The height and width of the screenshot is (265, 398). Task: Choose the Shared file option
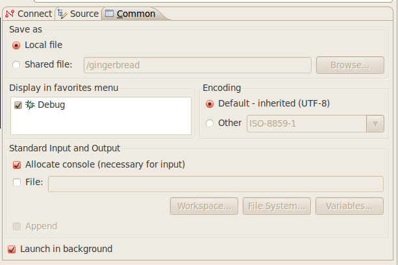pos(17,64)
